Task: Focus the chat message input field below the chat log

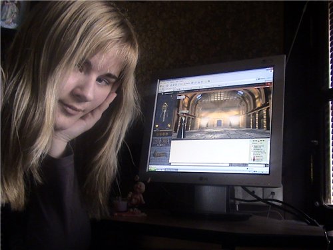Action: tap(200, 165)
